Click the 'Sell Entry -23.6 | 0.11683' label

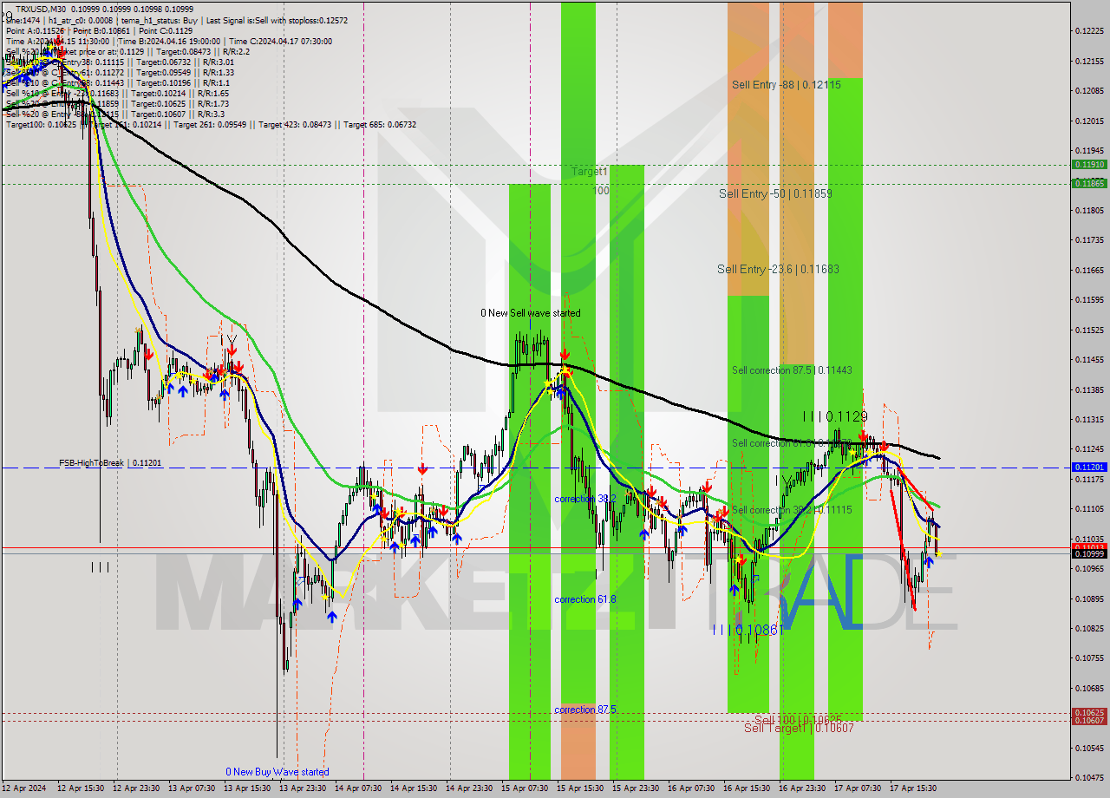click(x=778, y=270)
